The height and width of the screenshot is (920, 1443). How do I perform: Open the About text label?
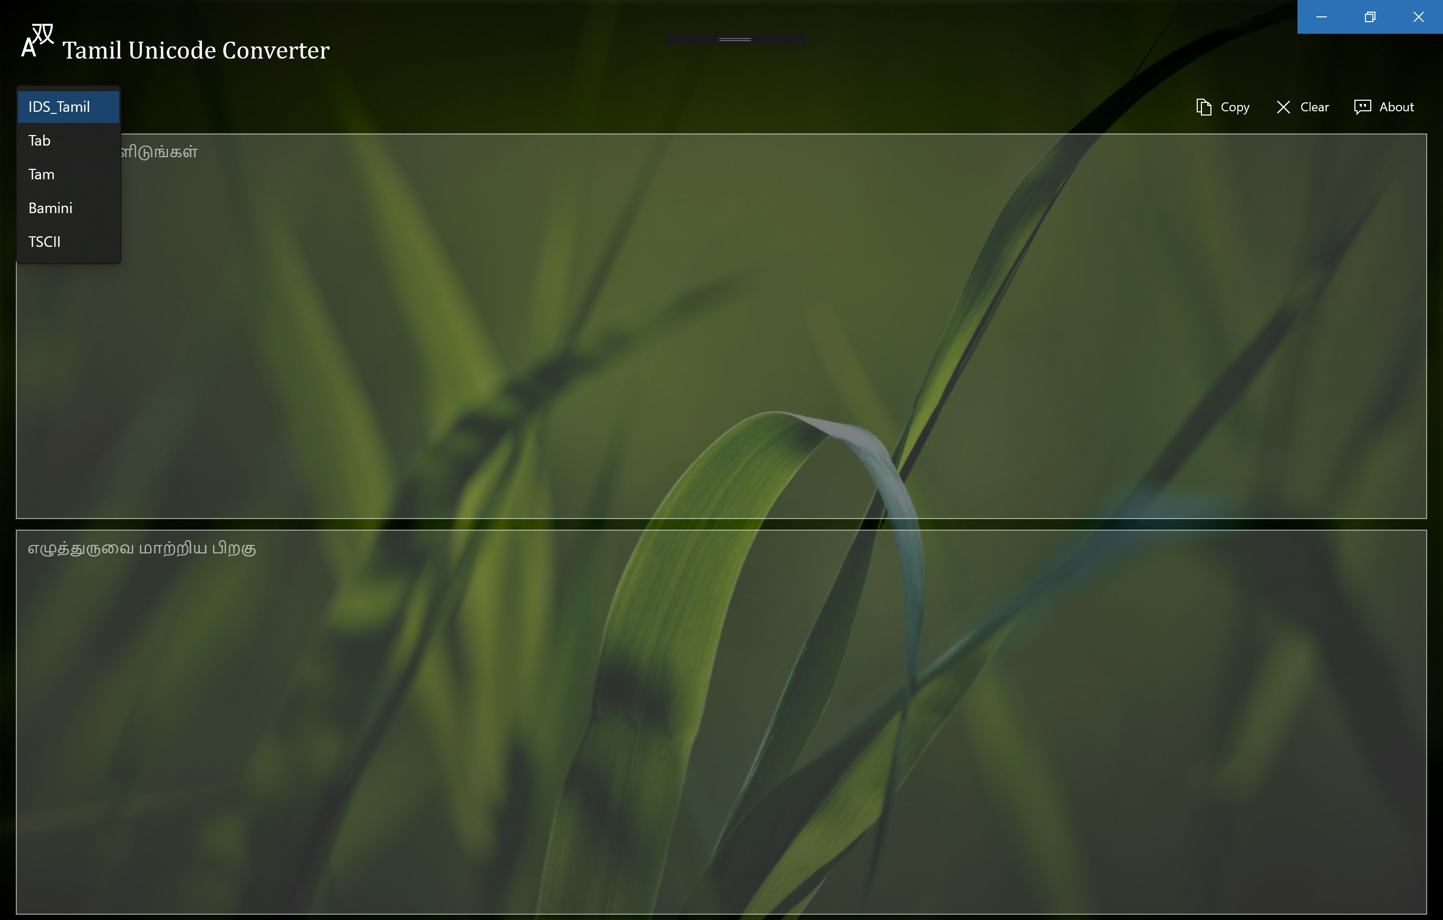(1396, 107)
